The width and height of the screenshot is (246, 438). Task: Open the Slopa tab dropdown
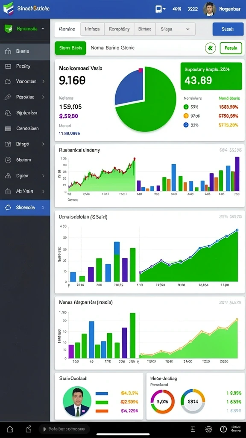(176, 29)
